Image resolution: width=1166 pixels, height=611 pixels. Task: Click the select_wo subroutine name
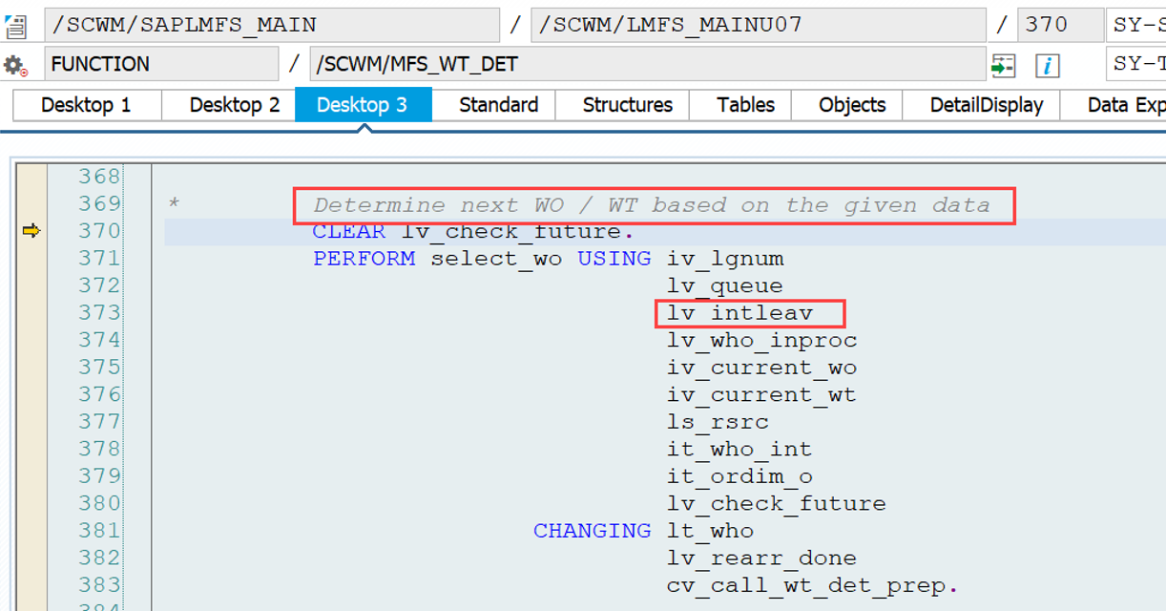496,259
